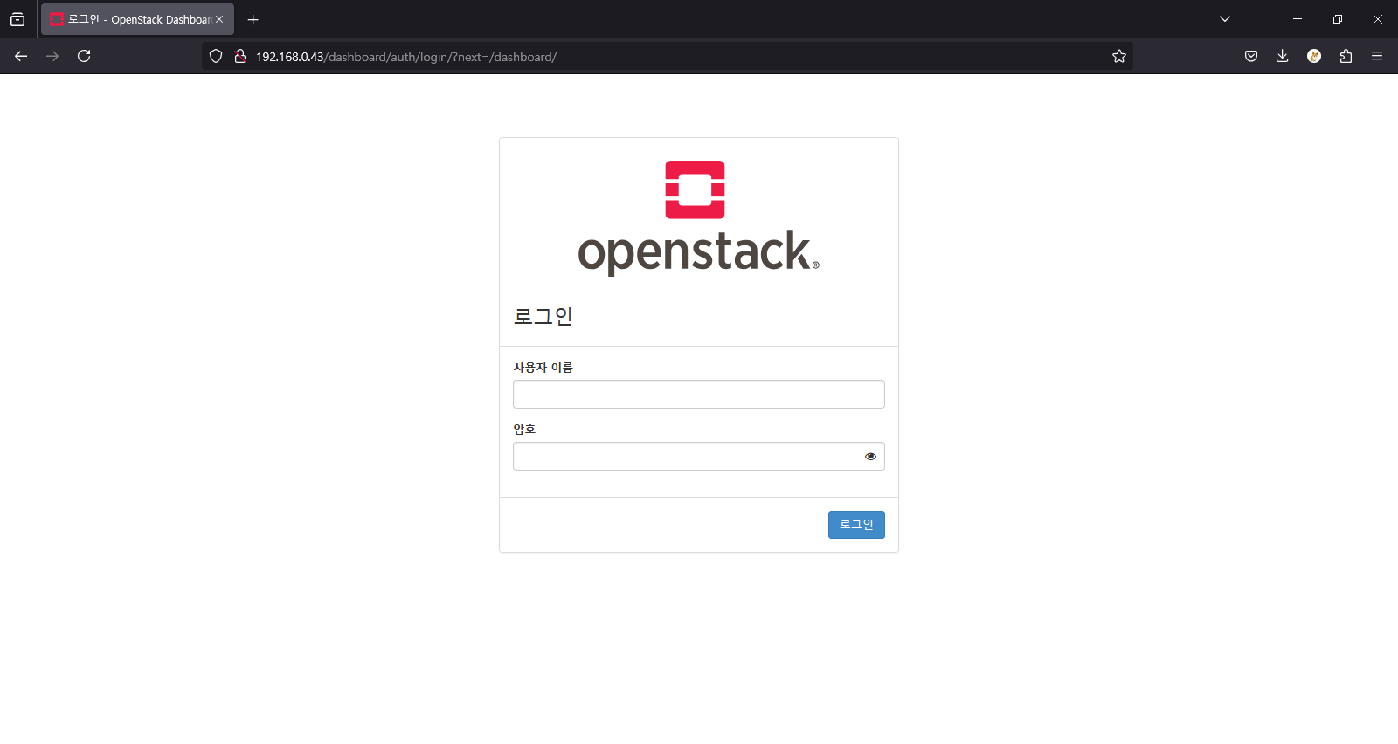Restore down the browser window

click(x=1338, y=19)
